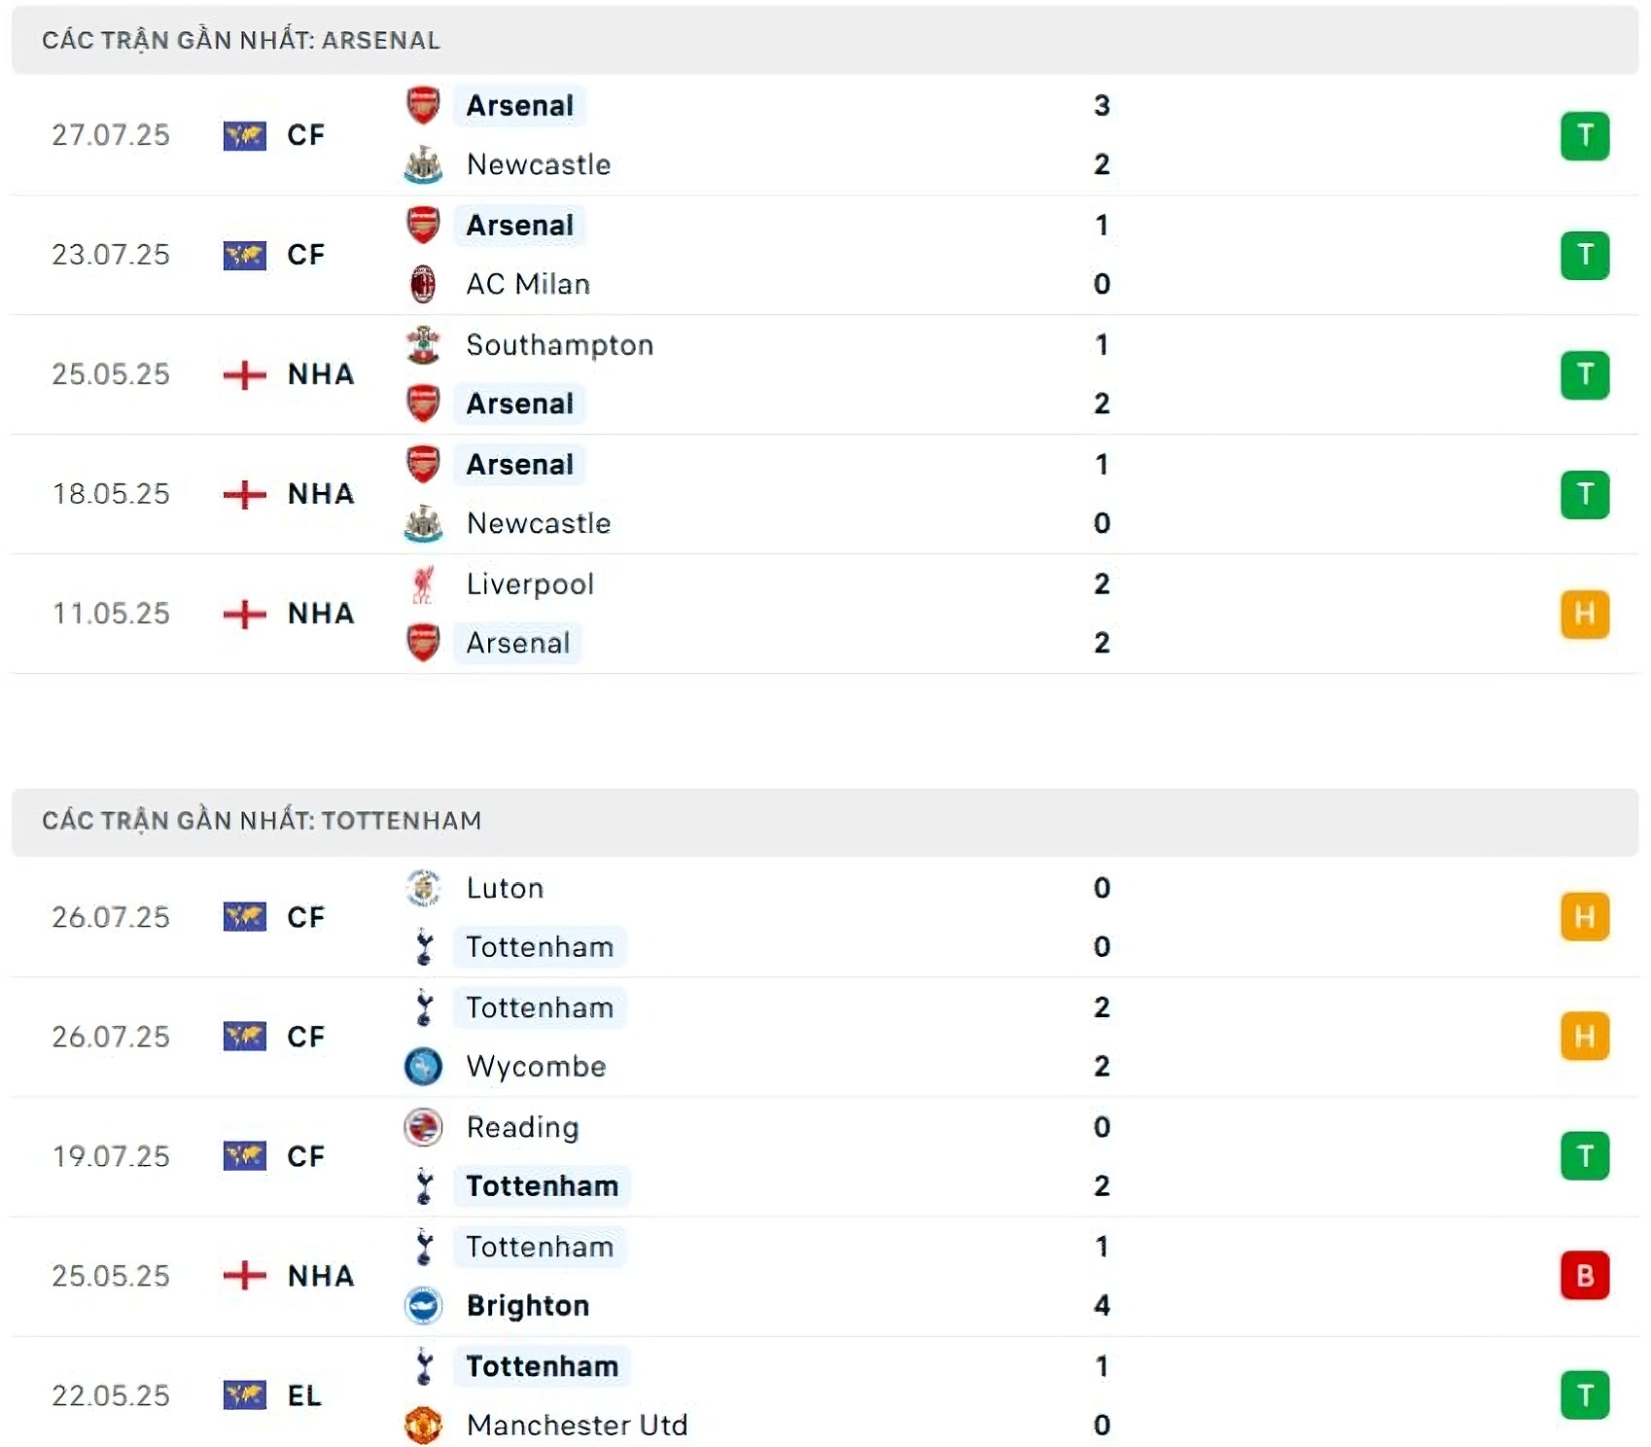
Task: Click the EL competition label on 22.05.25
Action: 304,1396
